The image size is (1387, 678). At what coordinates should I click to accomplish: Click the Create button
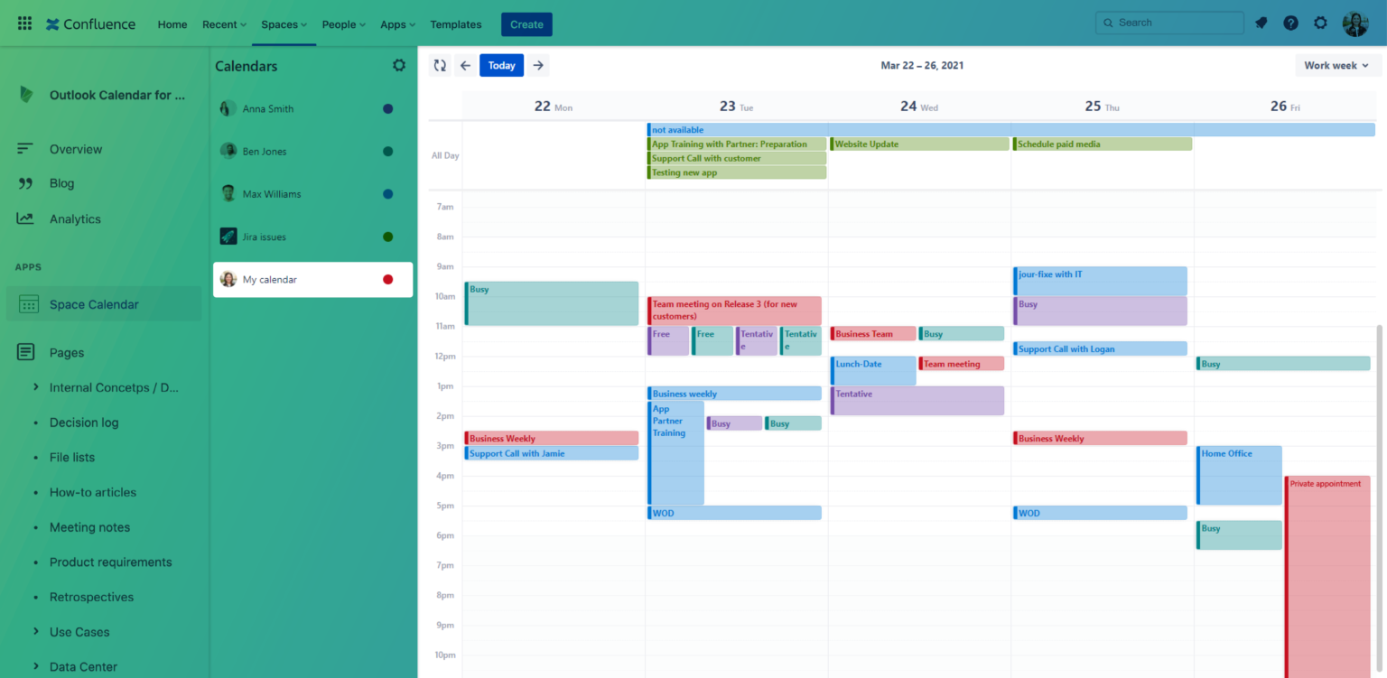(x=526, y=24)
